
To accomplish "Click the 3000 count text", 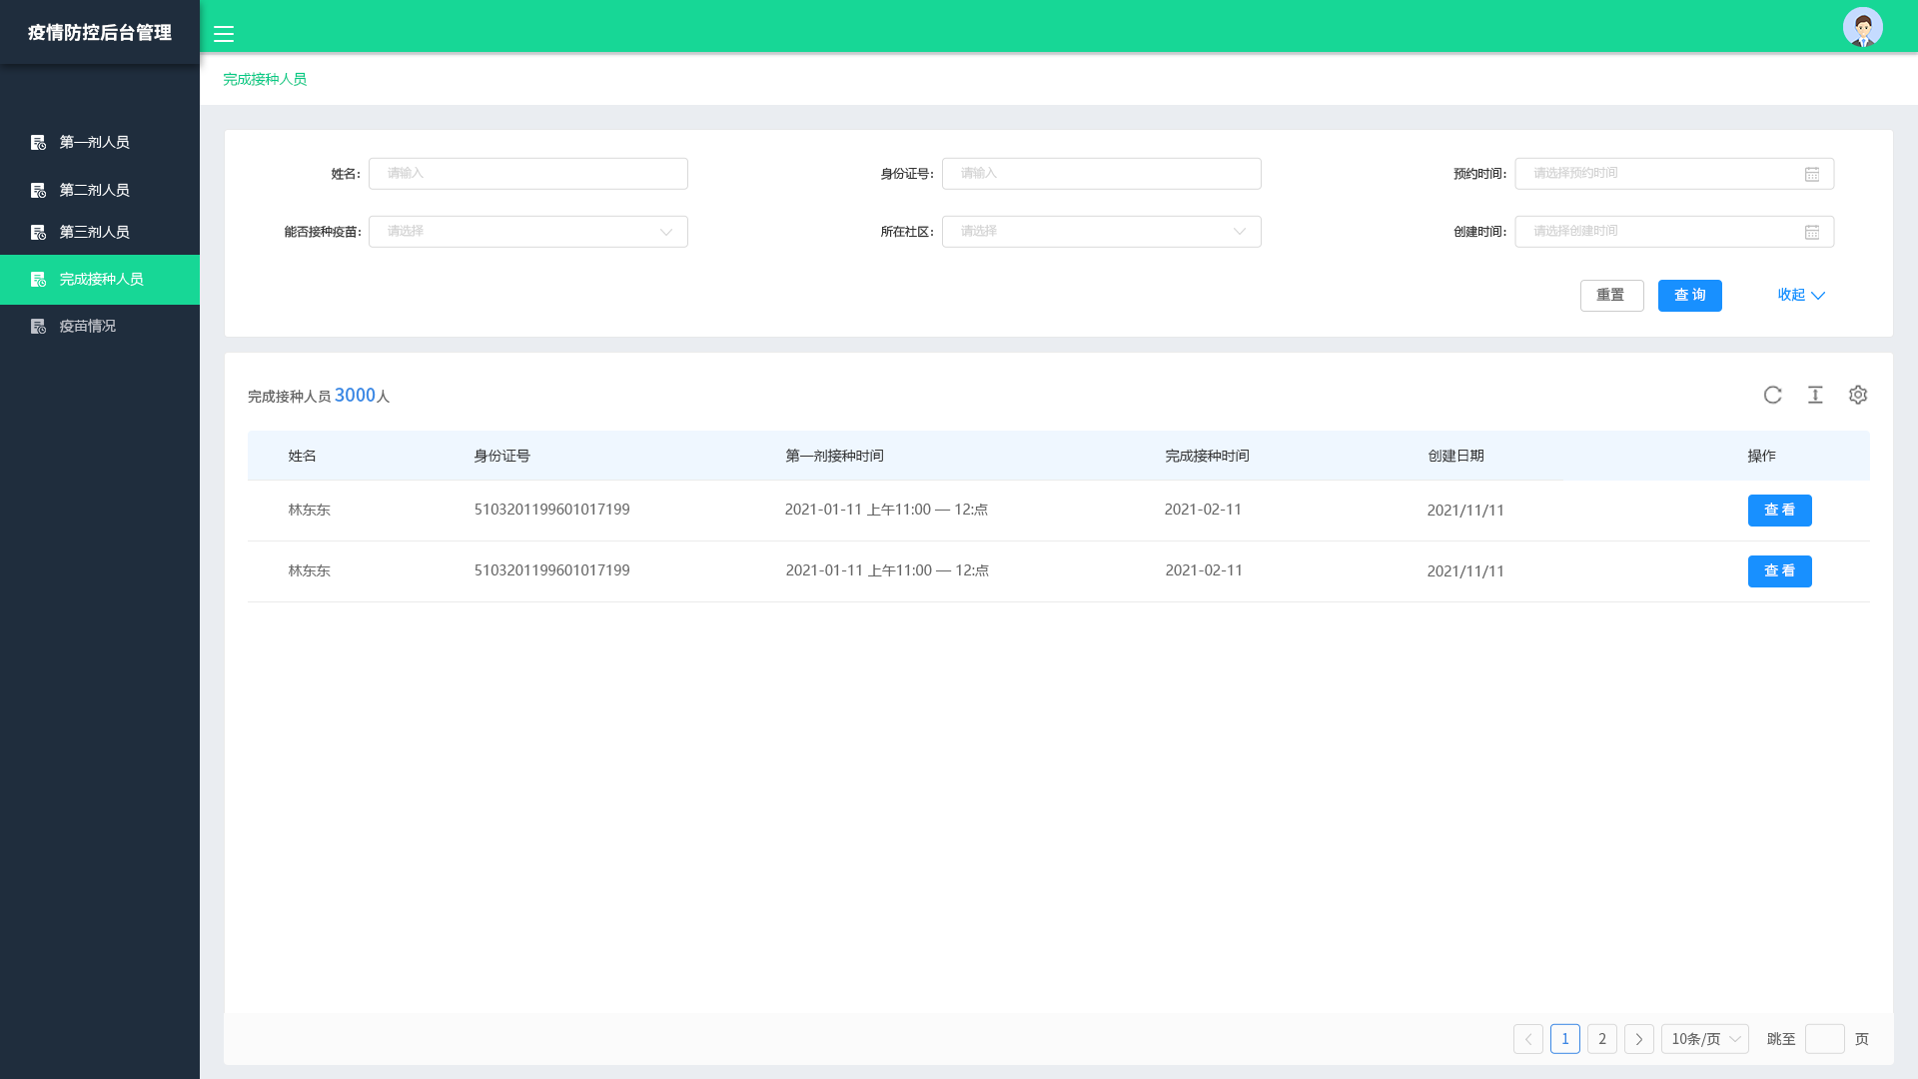I will point(355,396).
